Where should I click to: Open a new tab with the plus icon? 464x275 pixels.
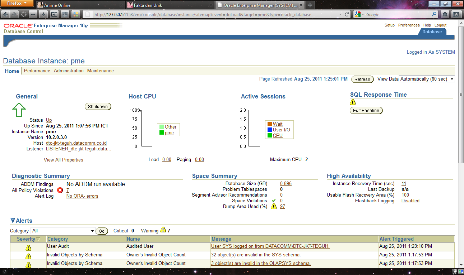(x=310, y=5)
